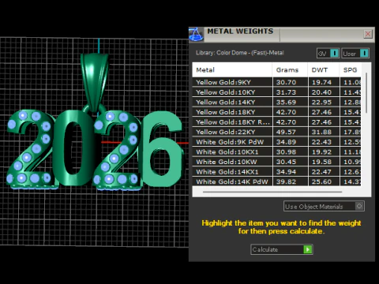379x284 pixels.
Task: Select the Yellow Gold:18KY row
Action: point(276,112)
